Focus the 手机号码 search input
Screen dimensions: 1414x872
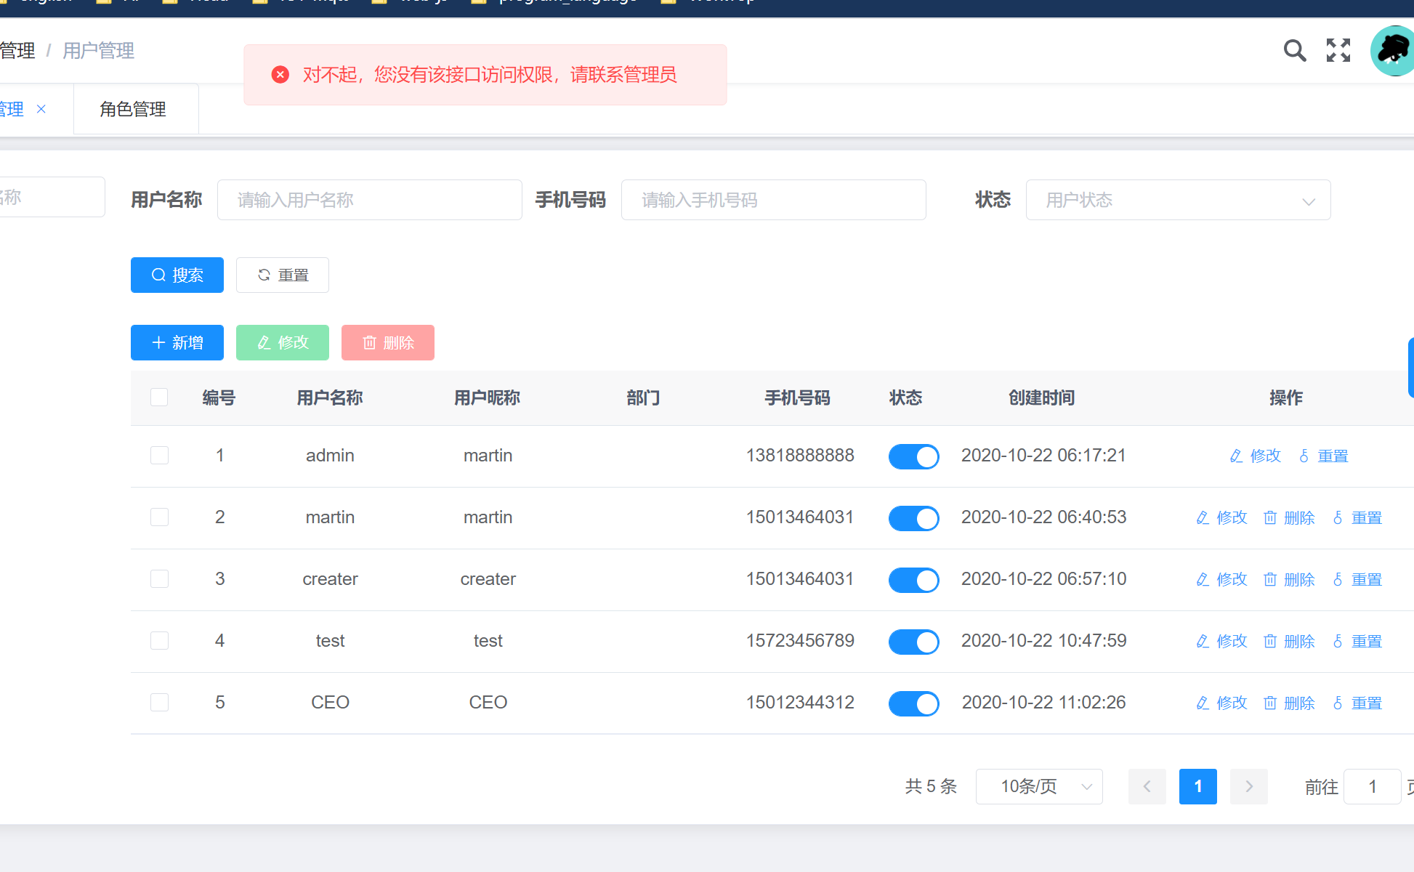(x=773, y=200)
